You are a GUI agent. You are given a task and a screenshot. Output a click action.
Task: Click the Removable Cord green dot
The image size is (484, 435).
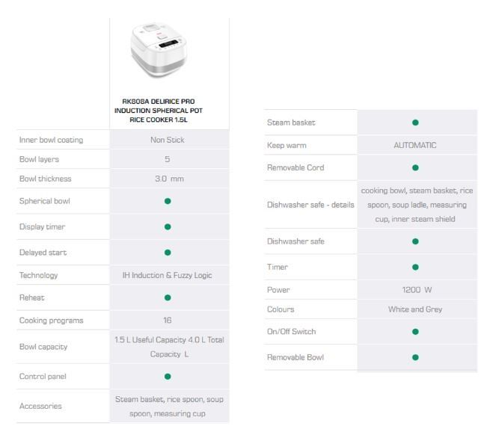[415, 167]
